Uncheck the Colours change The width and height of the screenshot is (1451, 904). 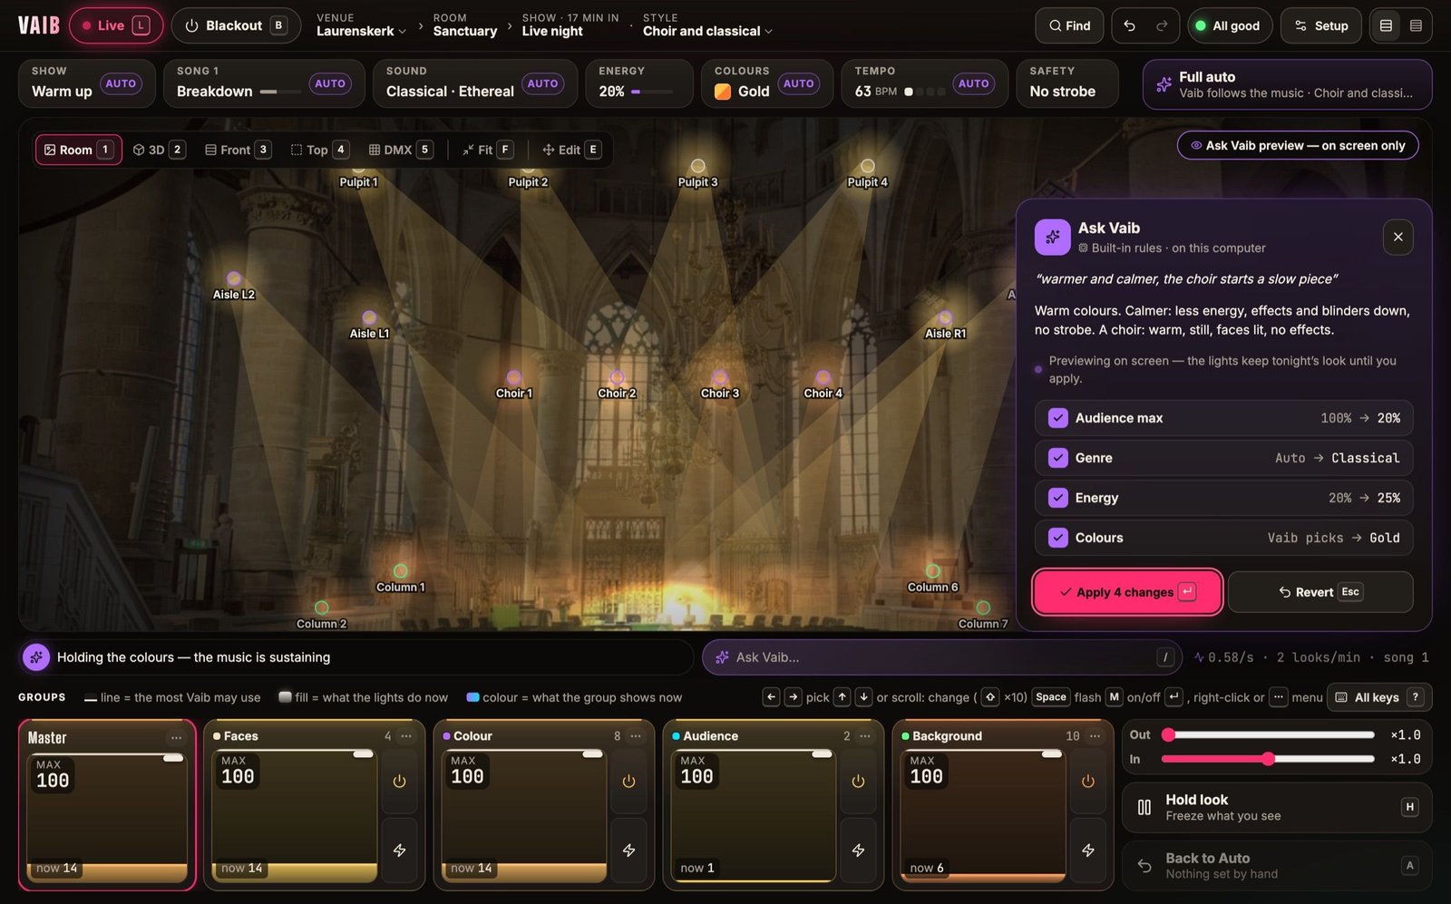click(1057, 538)
